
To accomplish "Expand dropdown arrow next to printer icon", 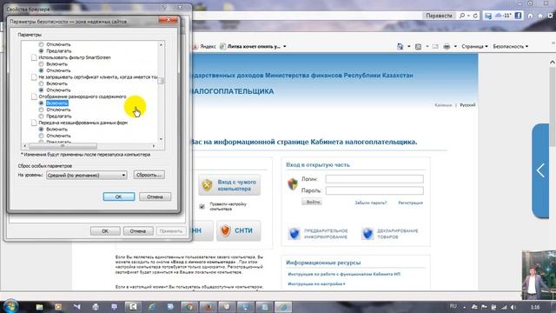I will [x=455, y=46].
